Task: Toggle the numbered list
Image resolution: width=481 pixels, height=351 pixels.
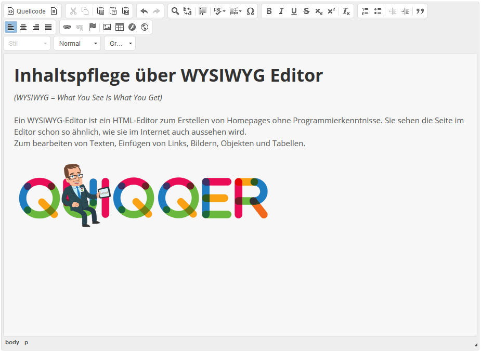Action: coord(365,11)
